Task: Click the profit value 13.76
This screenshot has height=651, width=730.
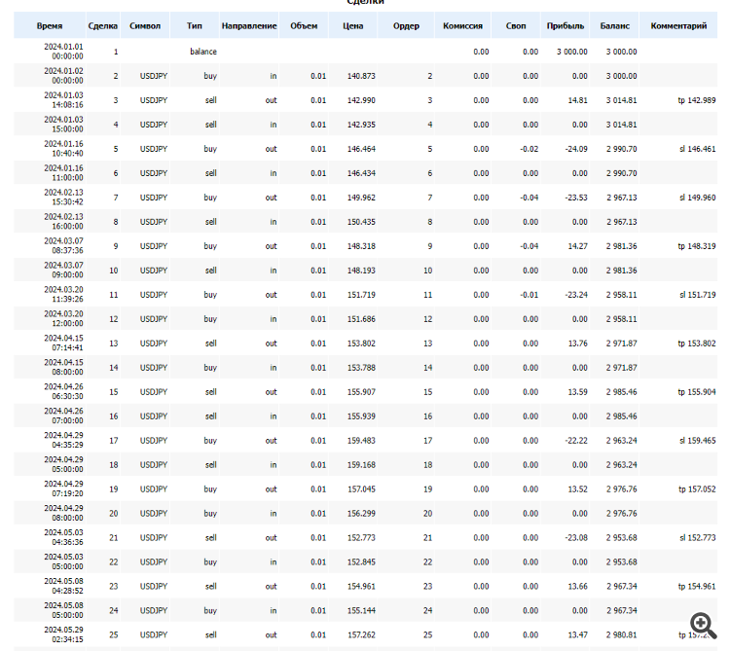Action: (578, 344)
